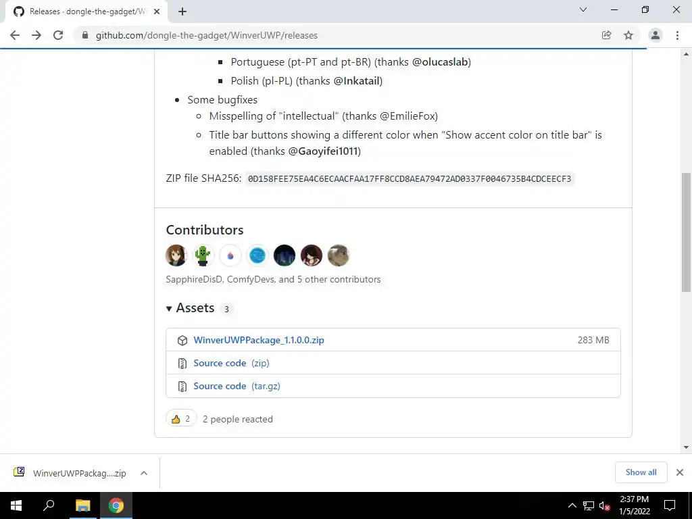Click 'SapphireDisD, ComfyDevs, and 5 other contributors'
692x519 pixels.
[x=273, y=279]
